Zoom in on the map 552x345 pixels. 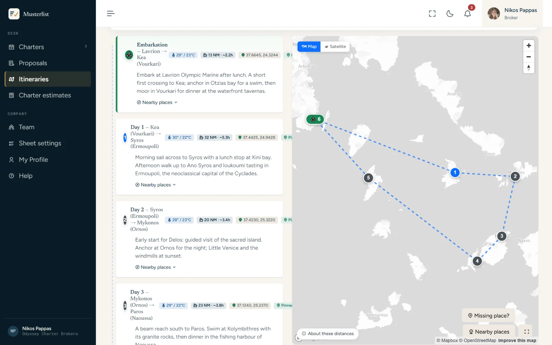pos(529,46)
